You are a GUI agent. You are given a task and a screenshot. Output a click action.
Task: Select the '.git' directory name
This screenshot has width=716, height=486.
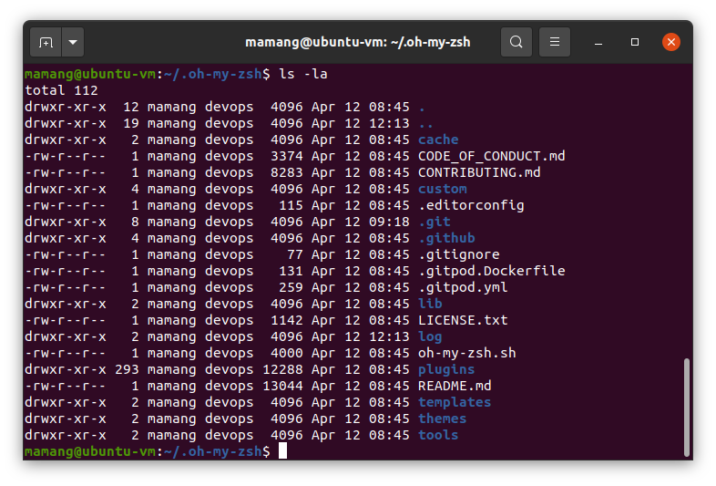[435, 222]
